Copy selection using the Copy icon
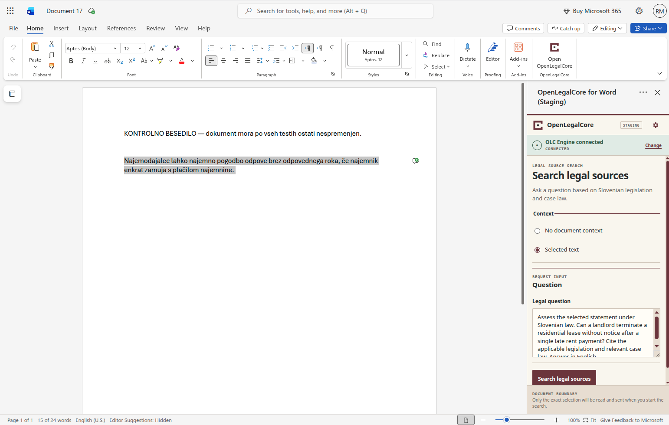Image resolution: width=669 pixels, height=425 pixels. click(x=52, y=55)
